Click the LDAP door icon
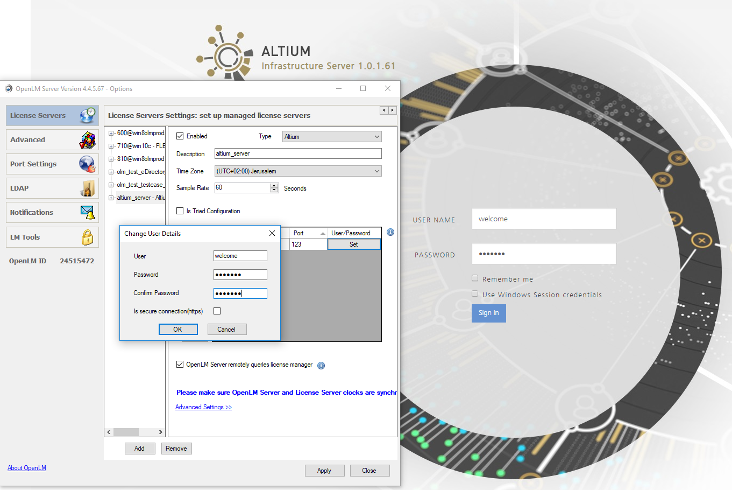This screenshot has height=490, width=732. click(x=88, y=188)
